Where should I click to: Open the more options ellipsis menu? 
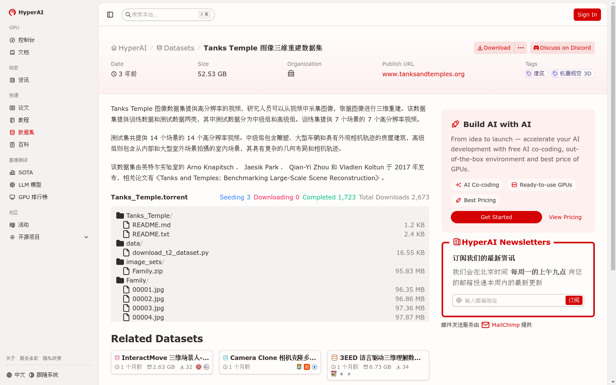click(x=521, y=48)
